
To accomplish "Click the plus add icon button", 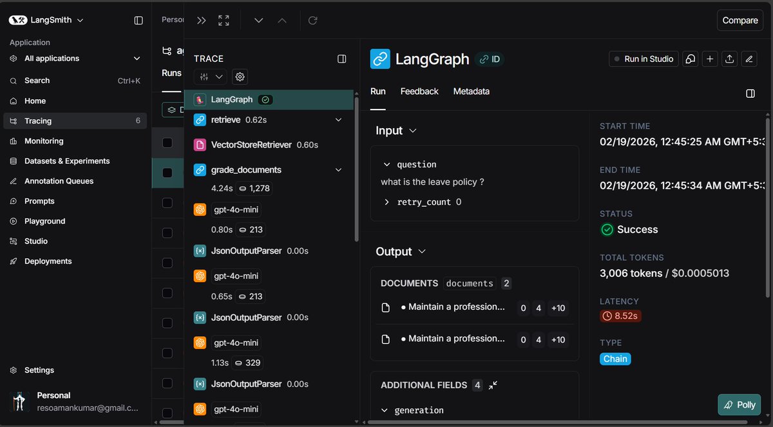I will [x=709, y=59].
